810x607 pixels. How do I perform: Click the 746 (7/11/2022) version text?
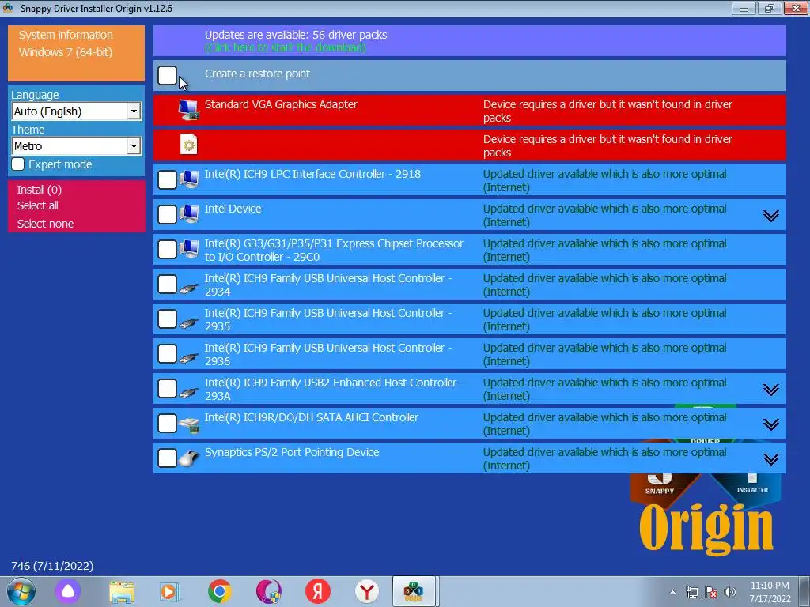pos(52,566)
